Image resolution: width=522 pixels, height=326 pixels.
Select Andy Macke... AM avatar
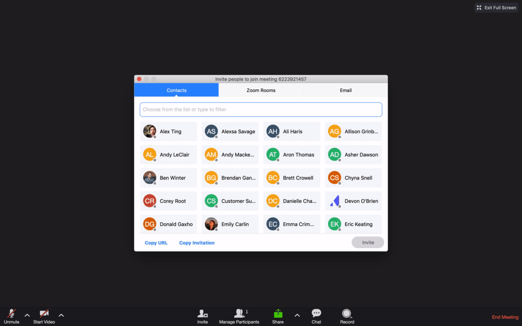point(211,154)
